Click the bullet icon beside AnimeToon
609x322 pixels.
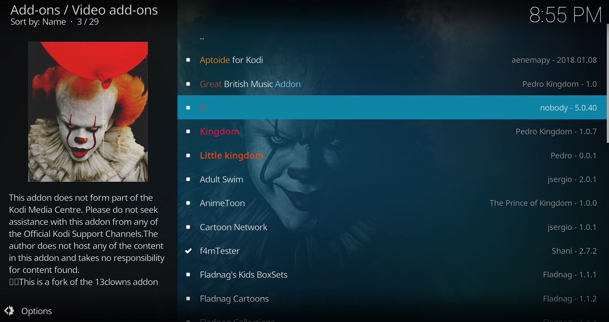point(188,203)
